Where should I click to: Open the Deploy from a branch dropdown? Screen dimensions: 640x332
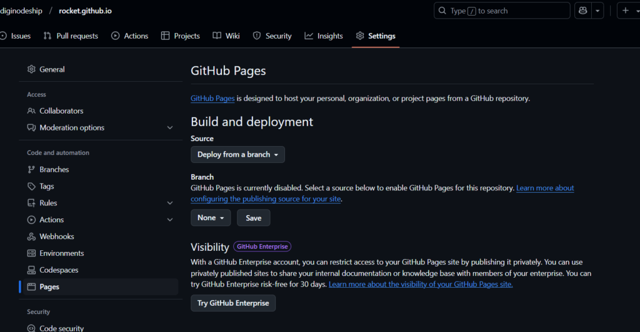tap(237, 155)
